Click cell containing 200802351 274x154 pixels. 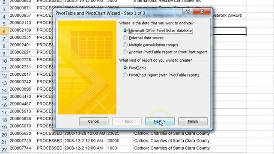tap(23, 38)
